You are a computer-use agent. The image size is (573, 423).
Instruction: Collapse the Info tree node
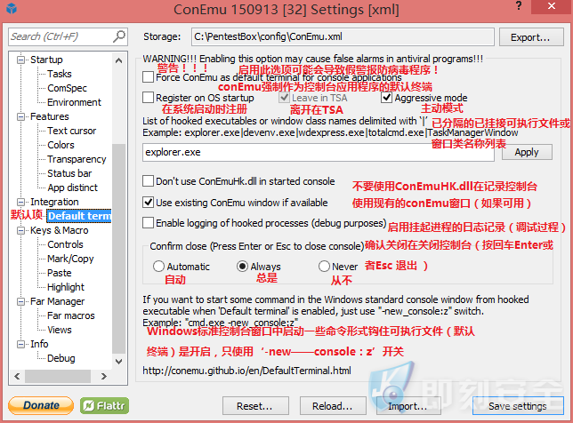click(x=21, y=344)
